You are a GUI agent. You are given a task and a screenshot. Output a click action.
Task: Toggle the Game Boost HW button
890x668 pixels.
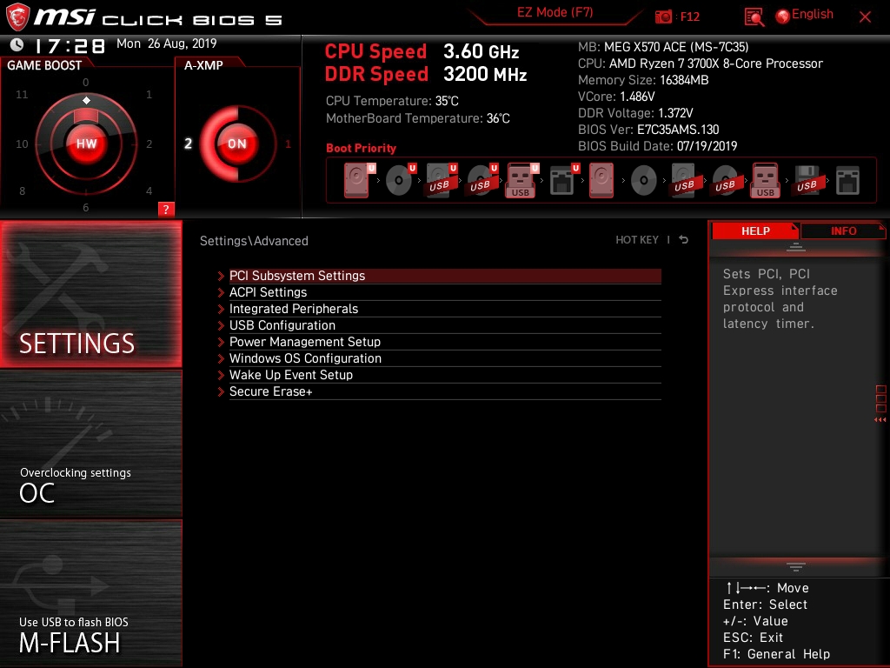click(86, 144)
